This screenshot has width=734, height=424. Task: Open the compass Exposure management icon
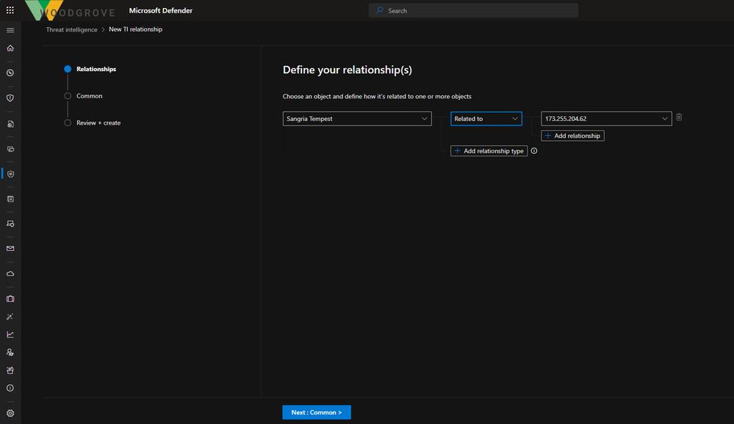10,73
